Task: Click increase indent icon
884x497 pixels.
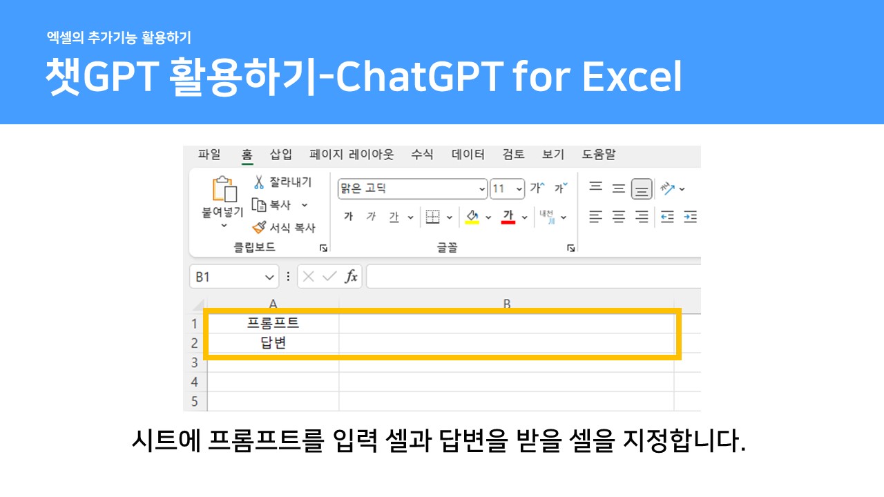Action: pos(690,217)
